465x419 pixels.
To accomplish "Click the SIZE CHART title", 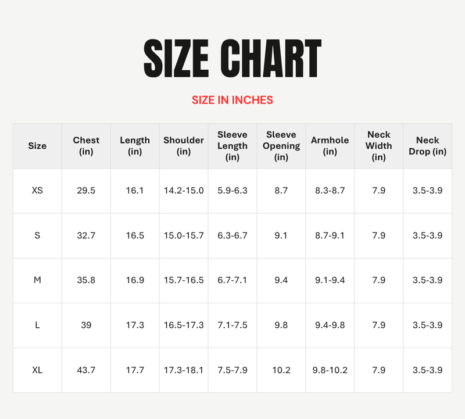I will pos(232,59).
